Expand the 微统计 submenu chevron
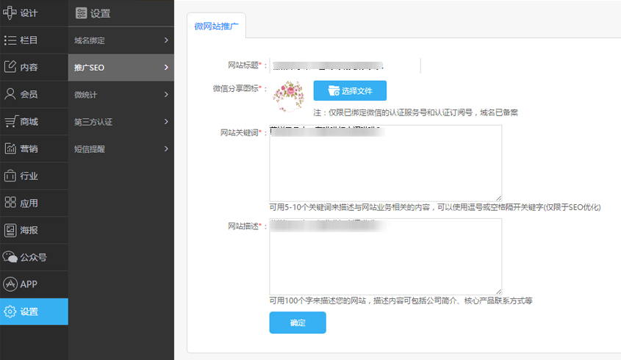 167,94
